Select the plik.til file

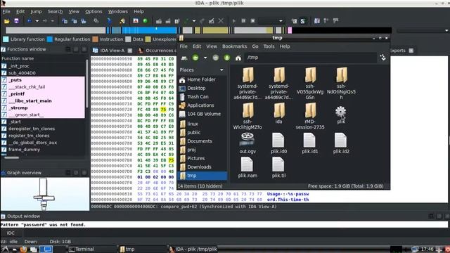[278, 167]
